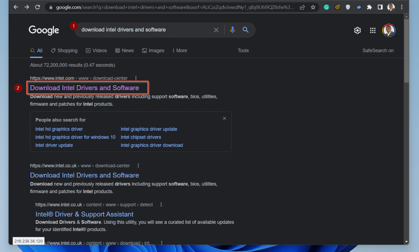The height and width of the screenshot is (252, 419).
Task: Switch to the News tab
Action: tap(124, 50)
